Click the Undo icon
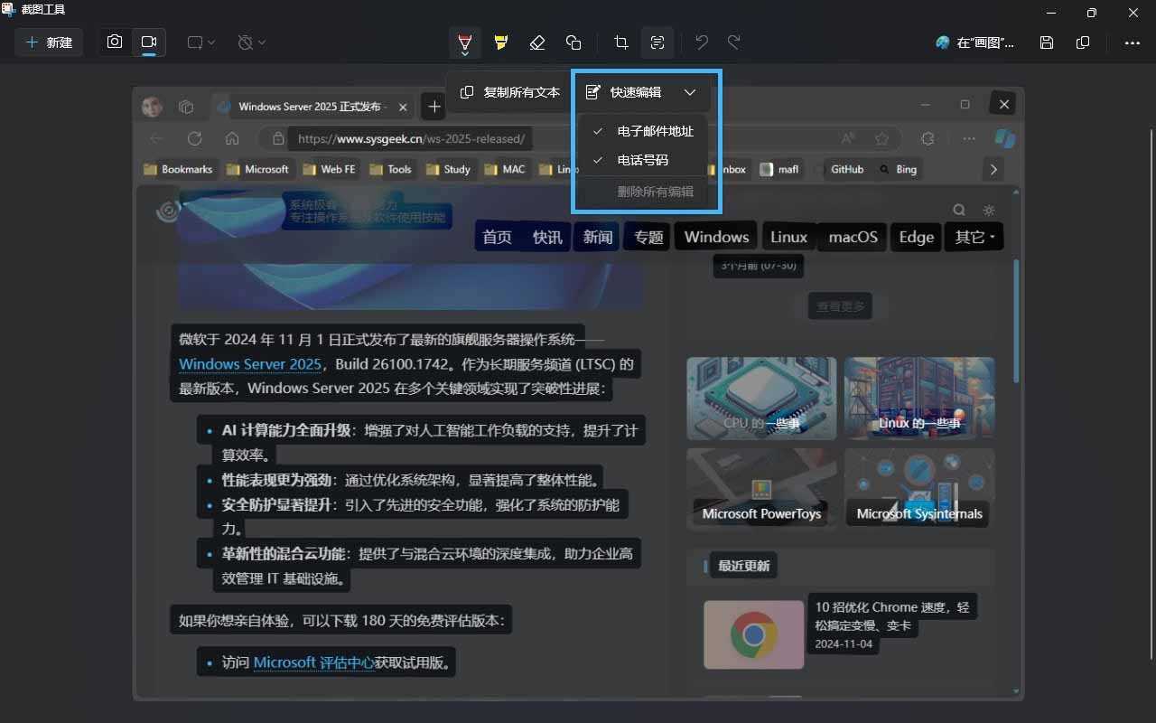1156x723 pixels. tap(700, 42)
